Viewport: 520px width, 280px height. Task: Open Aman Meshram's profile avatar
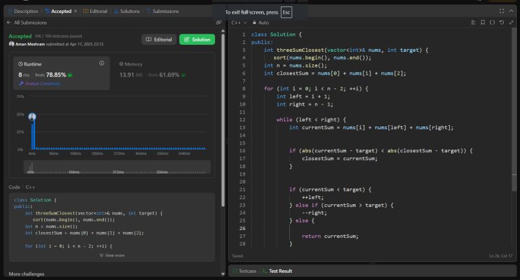[12, 44]
